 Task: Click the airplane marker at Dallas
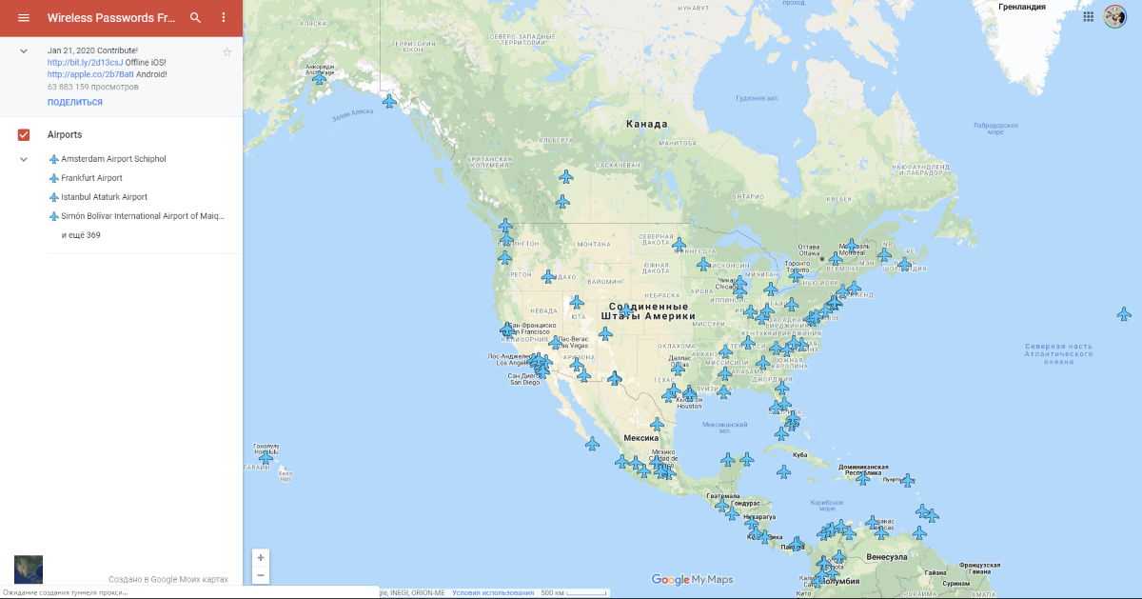coord(679,368)
